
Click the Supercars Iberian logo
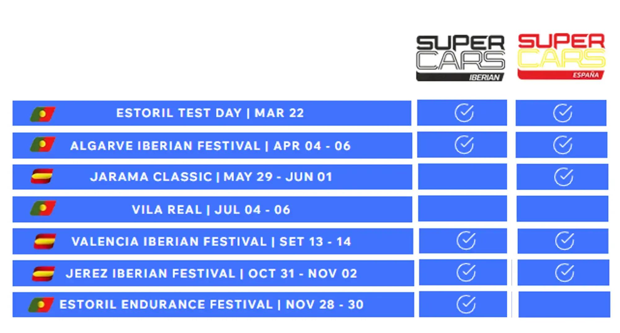460,58
